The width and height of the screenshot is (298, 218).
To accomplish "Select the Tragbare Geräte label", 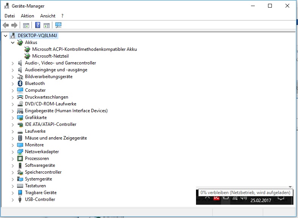I will pos(41,193).
